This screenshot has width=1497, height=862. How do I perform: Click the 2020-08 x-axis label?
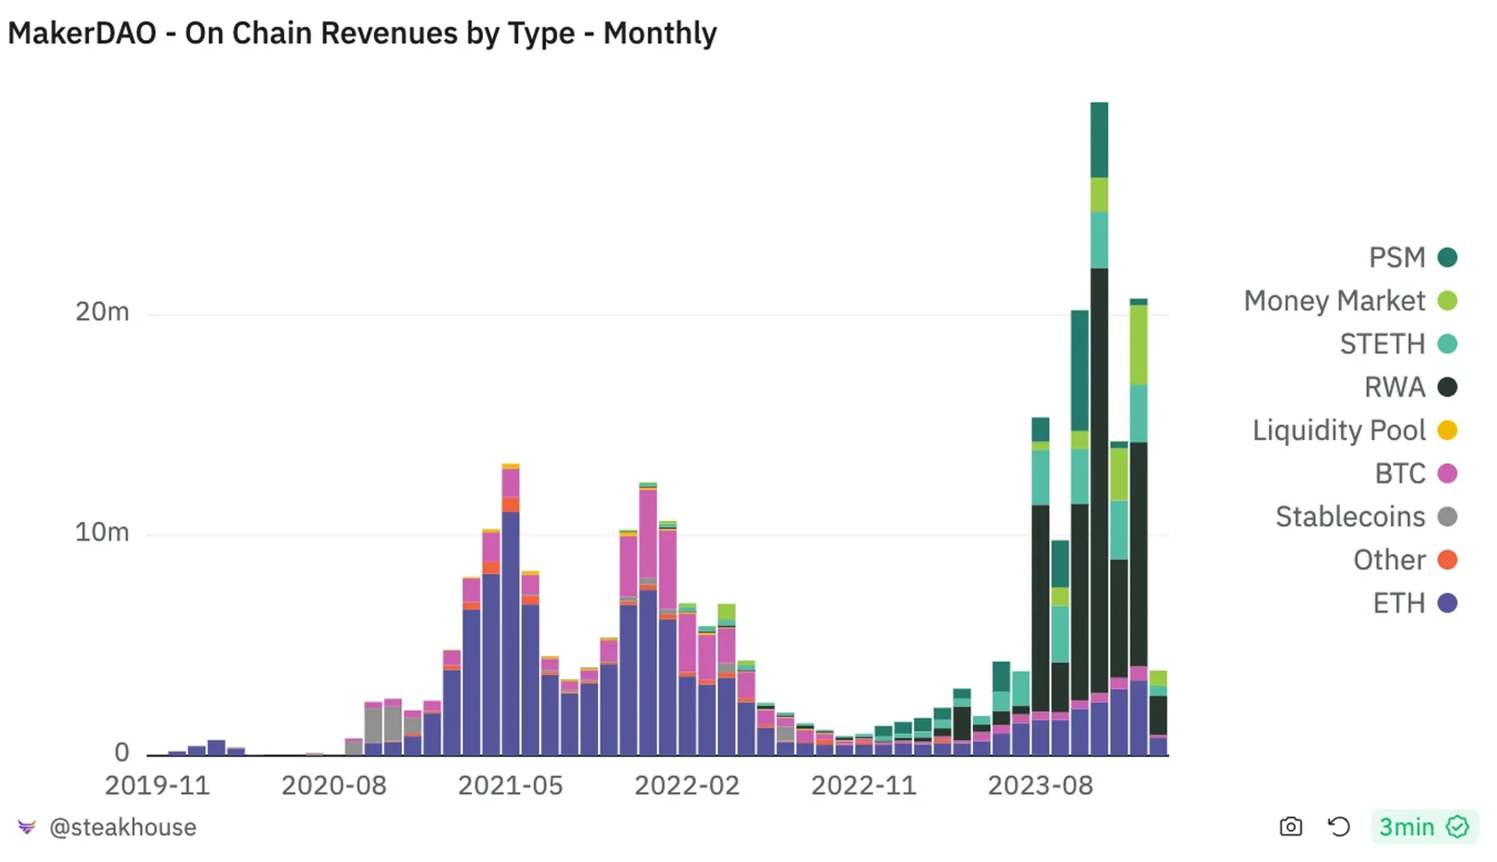pos(334,785)
